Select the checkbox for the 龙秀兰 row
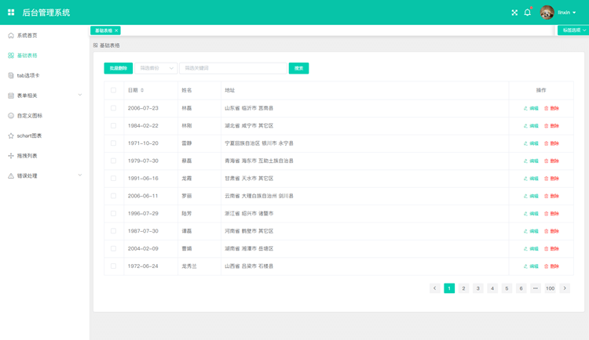 [113, 266]
